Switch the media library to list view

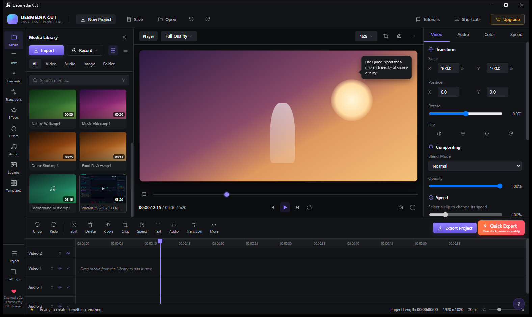coord(125,50)
